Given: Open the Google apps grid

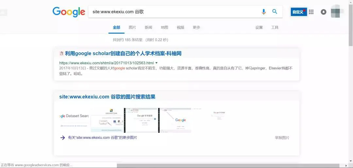Looking at the screenshot, I should point(311,12).
